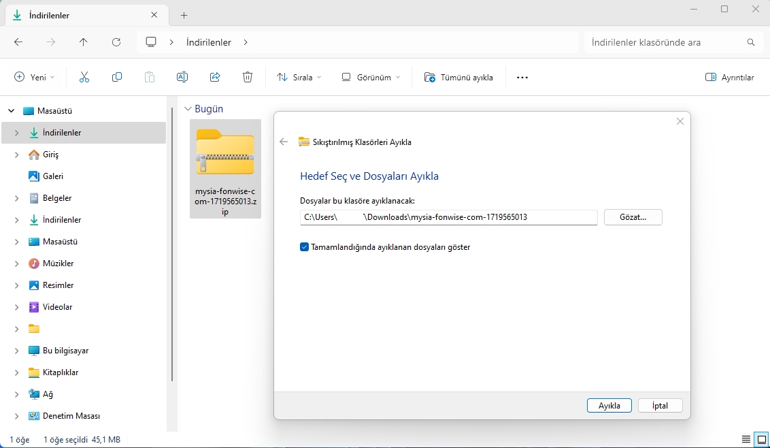Open a new tab with plus button
The height and width of the screenshot is (448, 770).
point(184,15)
